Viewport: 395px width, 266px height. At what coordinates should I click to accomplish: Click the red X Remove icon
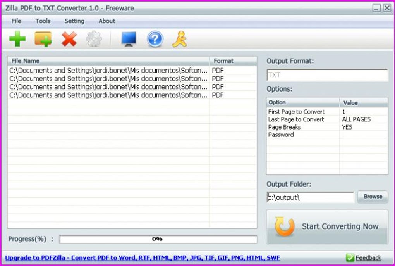point(69,39)
